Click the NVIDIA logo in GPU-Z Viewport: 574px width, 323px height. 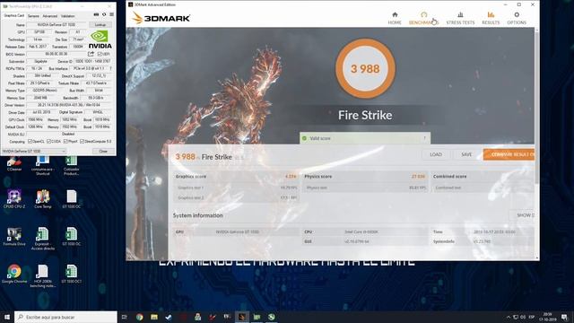(100, 39)
